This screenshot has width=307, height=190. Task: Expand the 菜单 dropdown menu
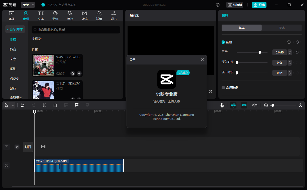point(28,5)
